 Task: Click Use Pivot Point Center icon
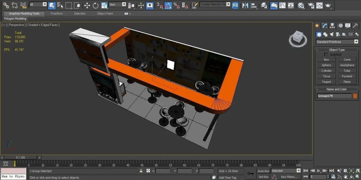131,5
